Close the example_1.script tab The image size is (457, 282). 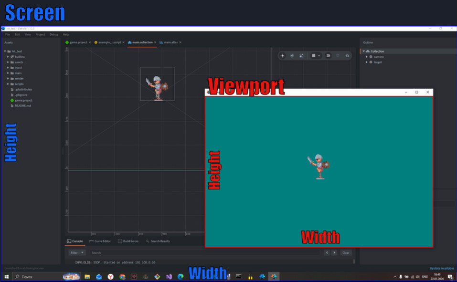(124, 42)
